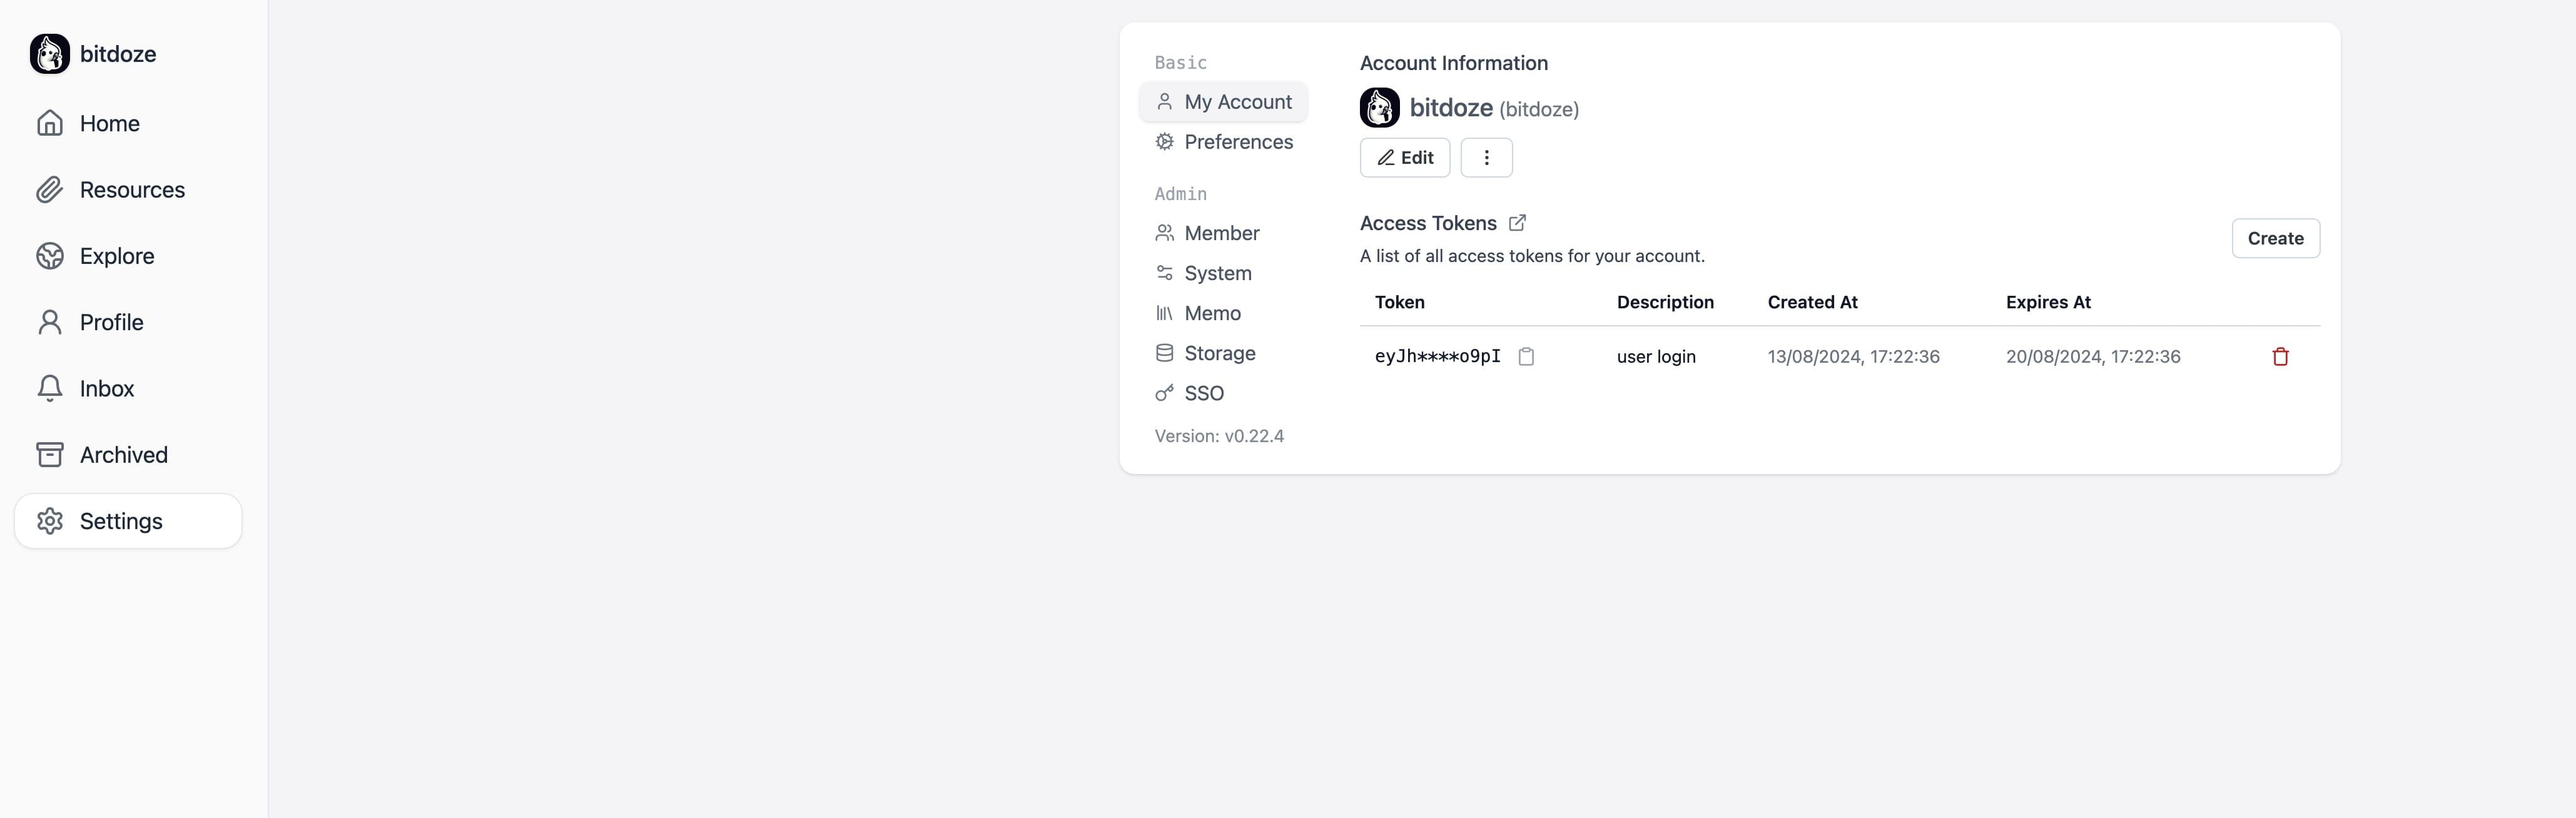
Task: Select the My Account section
Action: point(1237,101)
